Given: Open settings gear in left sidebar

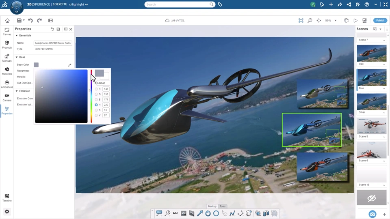Looking at the screenshot, I should (7, 212).
